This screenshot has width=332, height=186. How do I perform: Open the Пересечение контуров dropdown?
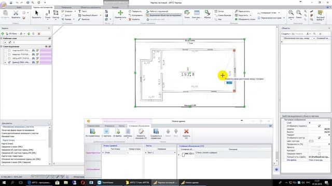(x=284, y=18)
